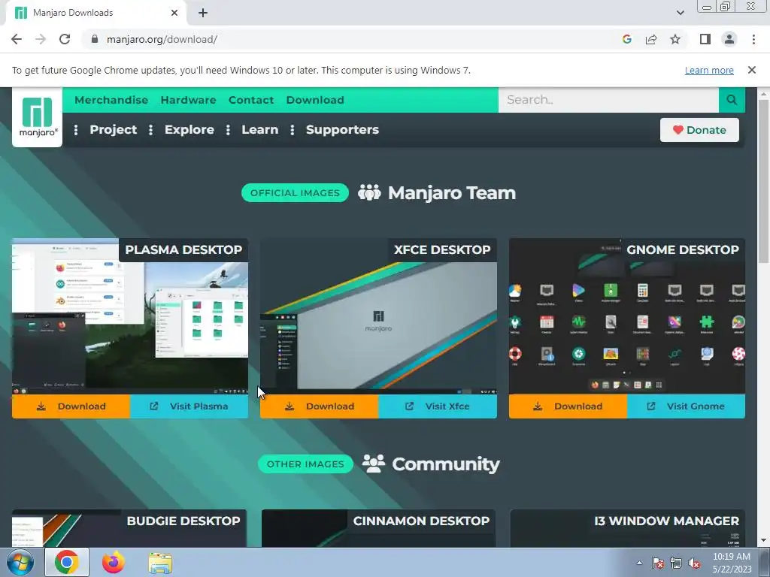Click the Learn more link
770x577 pixels.
[x=709, y=70]
